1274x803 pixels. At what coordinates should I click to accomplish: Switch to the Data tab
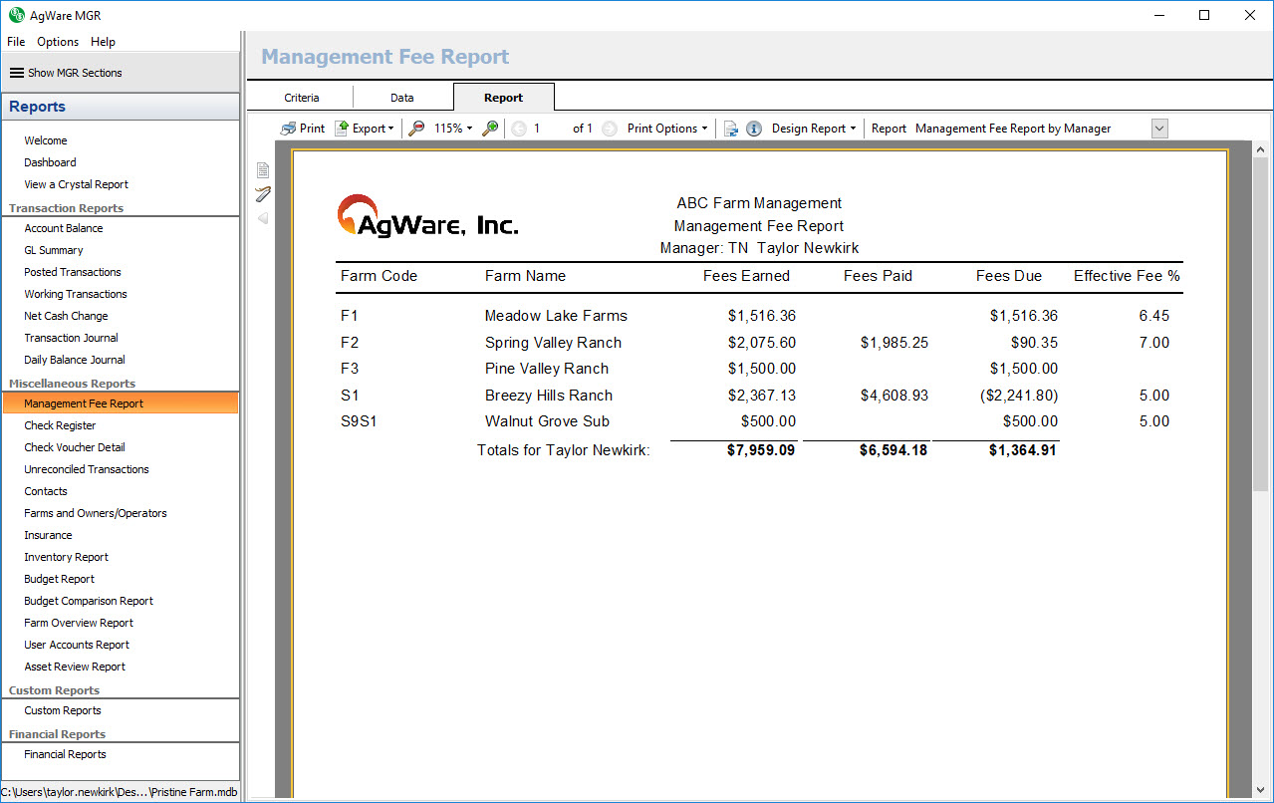point(402,98)
